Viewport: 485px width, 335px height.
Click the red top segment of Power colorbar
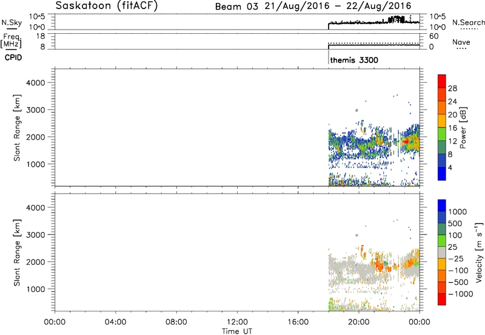tap(442, 81)
